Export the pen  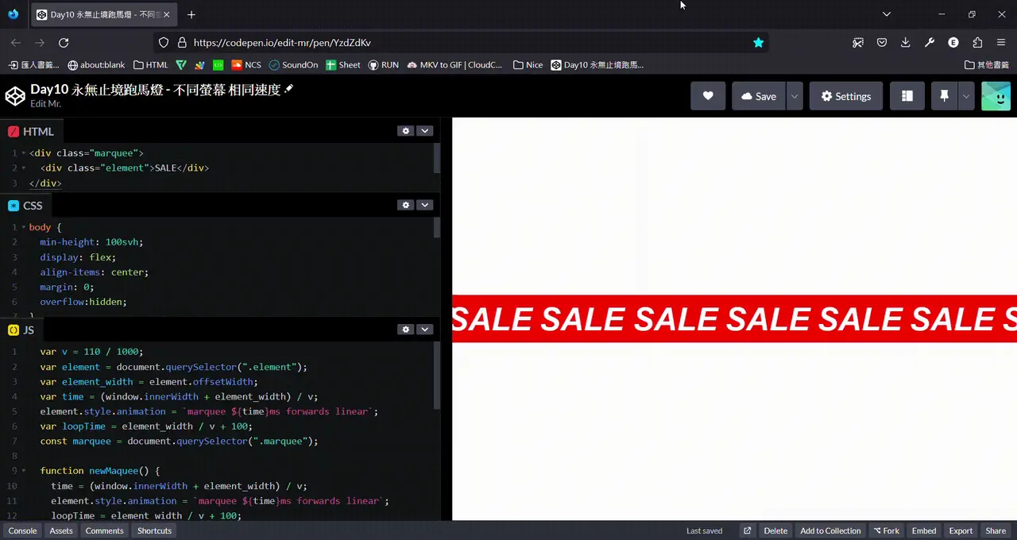pyautogui.click(x=961, y=530)
